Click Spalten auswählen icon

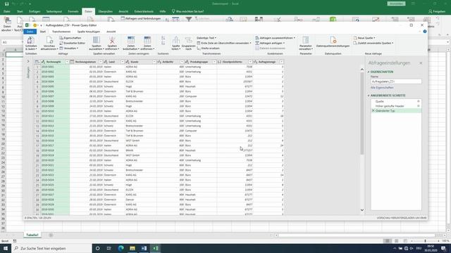click(x=97, y=40)
